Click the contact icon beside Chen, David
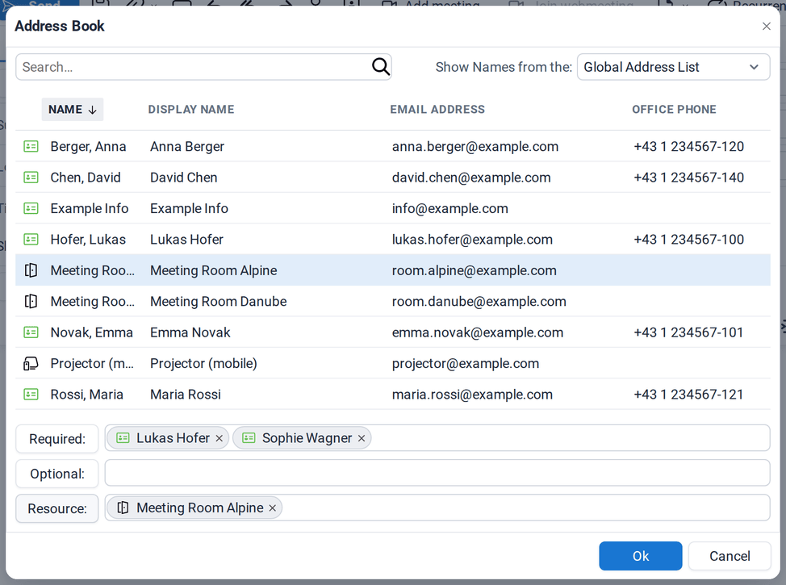Image resolution: width=786 pixels, height=585 pixels. (x=31, y=178)
